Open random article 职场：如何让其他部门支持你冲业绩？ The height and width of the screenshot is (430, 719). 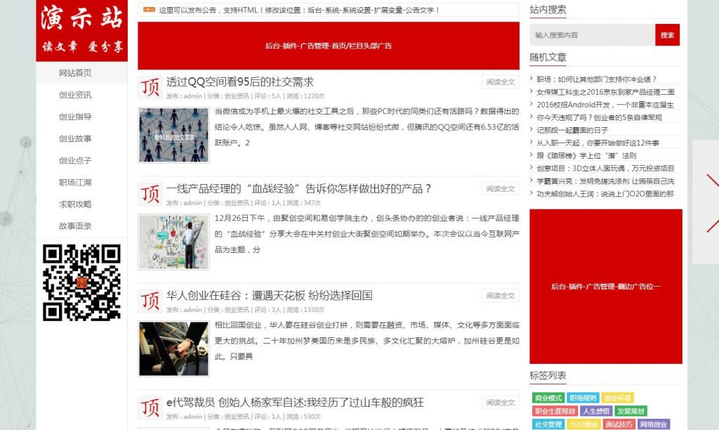[597, 79]
